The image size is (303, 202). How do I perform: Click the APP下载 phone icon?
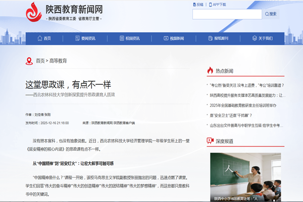pyautogui.click(x=211, y=5)
